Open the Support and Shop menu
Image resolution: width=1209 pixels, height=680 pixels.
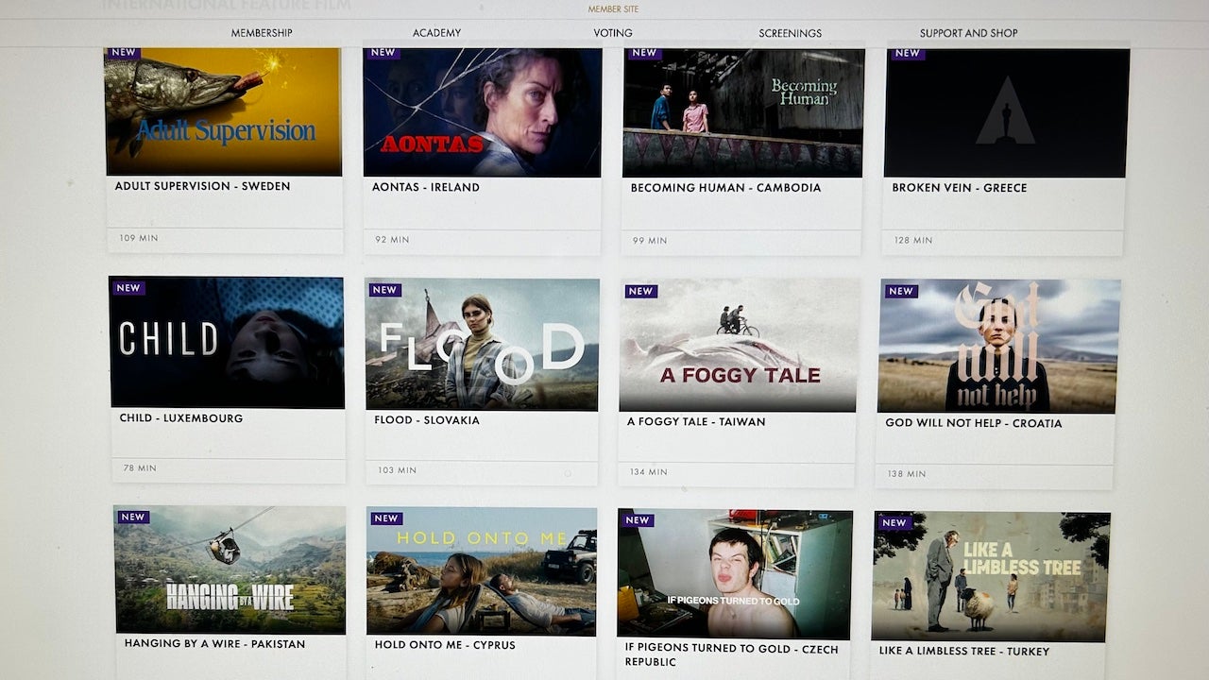click(968, 33)
